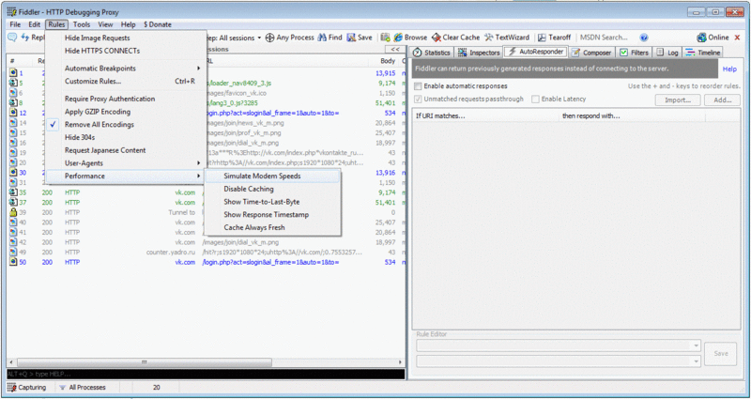
Task: Click the Tearoff icon
Action: (x=542, y=38)
